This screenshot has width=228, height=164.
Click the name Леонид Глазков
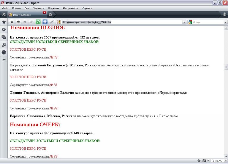[x=23, y=93]
